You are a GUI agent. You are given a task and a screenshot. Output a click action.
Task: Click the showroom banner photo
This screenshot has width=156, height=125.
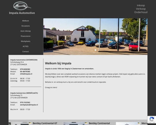coord(95,36)
